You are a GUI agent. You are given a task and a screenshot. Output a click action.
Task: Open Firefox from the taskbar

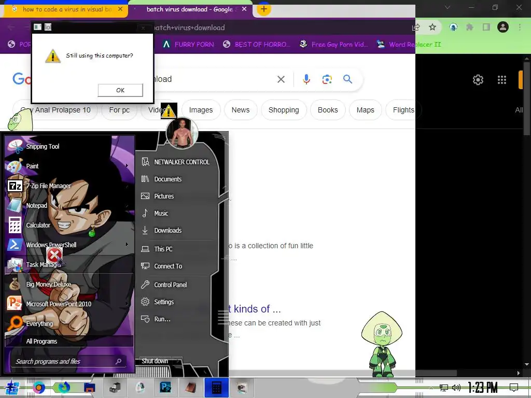coord(64,388)
